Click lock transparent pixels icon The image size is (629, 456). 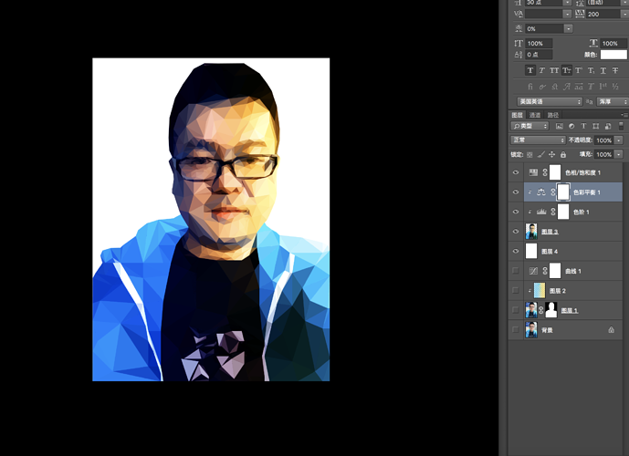pos(529,155)
